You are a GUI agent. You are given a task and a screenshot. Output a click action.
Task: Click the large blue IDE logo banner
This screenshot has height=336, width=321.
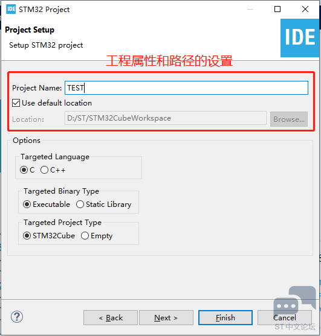(x=300, y=38)
